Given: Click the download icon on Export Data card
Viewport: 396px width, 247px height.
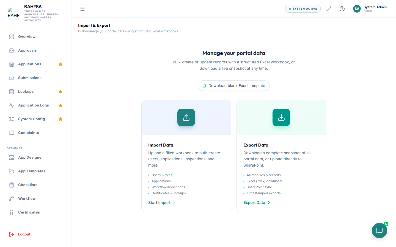Looking at the screenshot, I should pos(281,117).
